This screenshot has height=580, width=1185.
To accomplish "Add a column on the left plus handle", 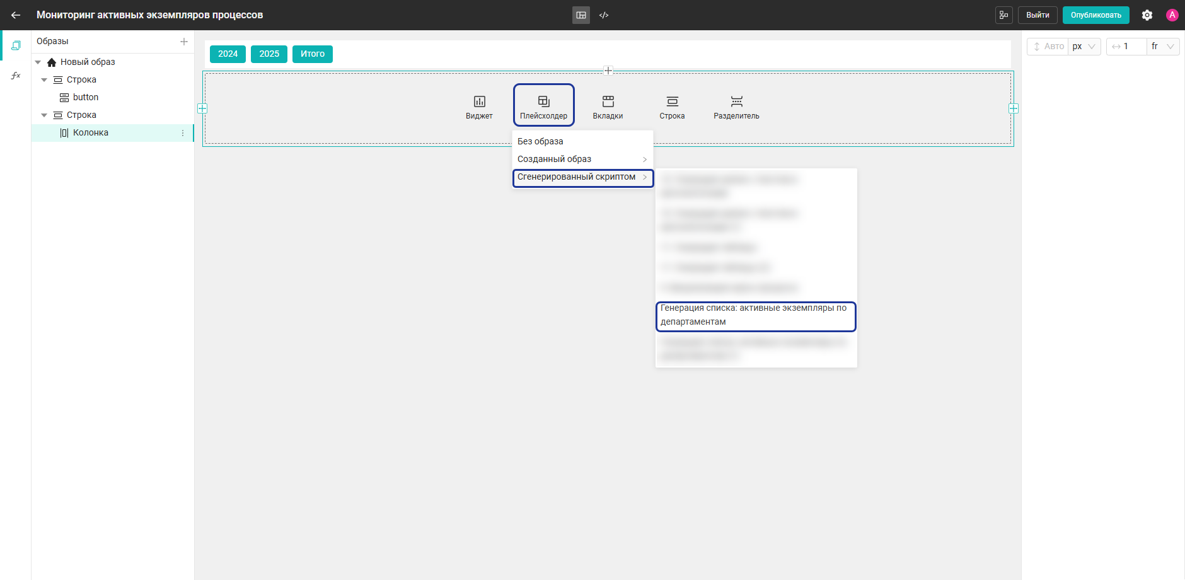I will pyautogui.click(x=202, y=108).
